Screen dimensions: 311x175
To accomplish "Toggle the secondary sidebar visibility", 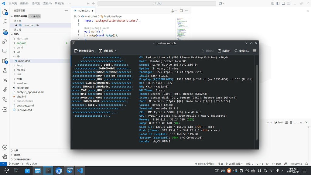I will [x=289, y=3].
